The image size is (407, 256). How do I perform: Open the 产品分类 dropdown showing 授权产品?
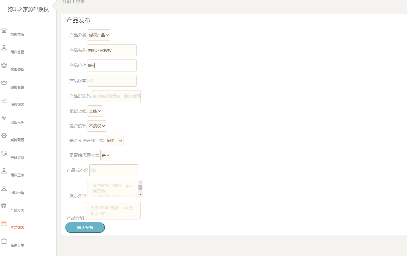pyautogui.click(x=99, y=35)
